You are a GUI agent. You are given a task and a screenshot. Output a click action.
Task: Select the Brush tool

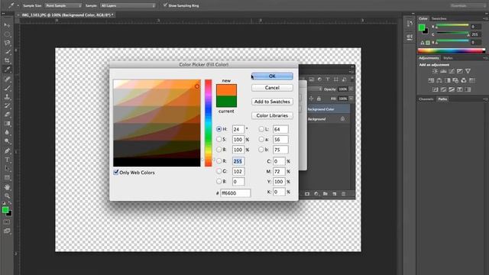7,88
